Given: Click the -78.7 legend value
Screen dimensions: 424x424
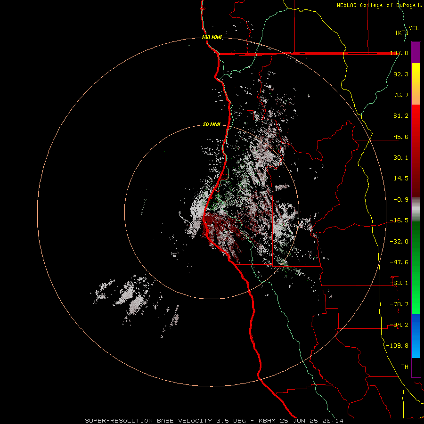Looking at the screenshot, I should [399, 304].
